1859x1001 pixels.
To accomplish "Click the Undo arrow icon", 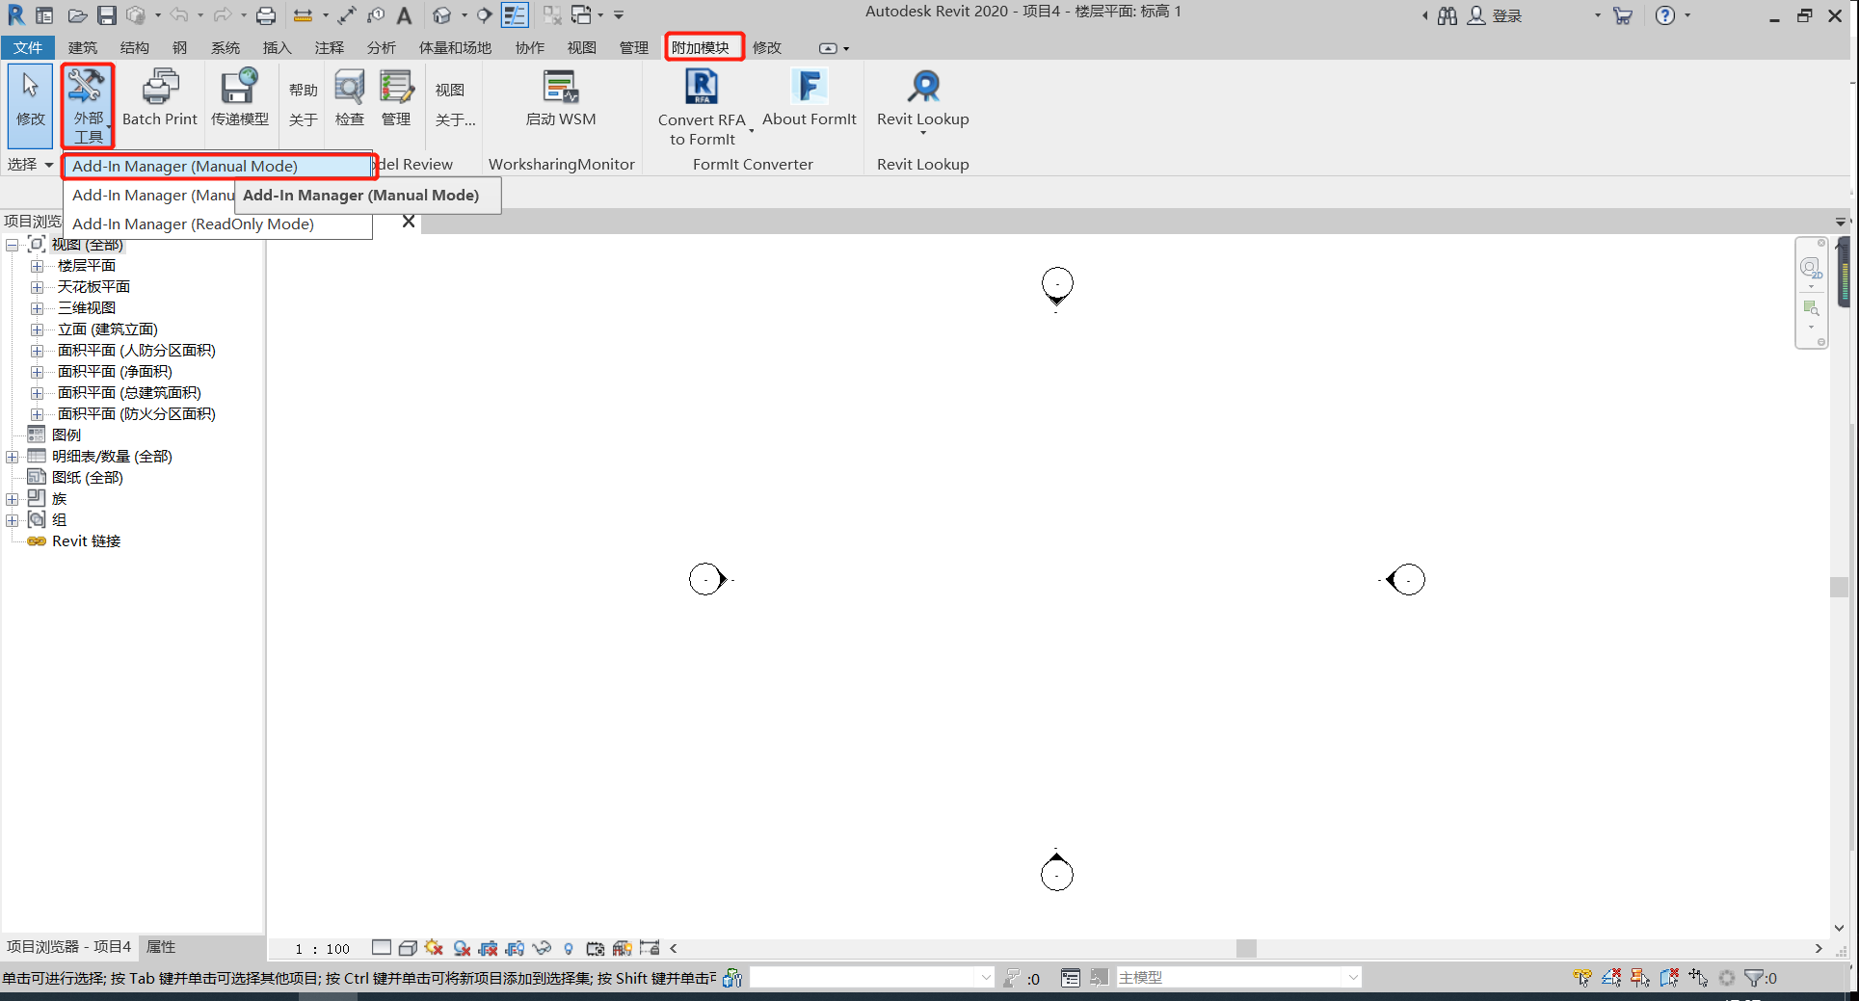I will (x=179, y=15).
